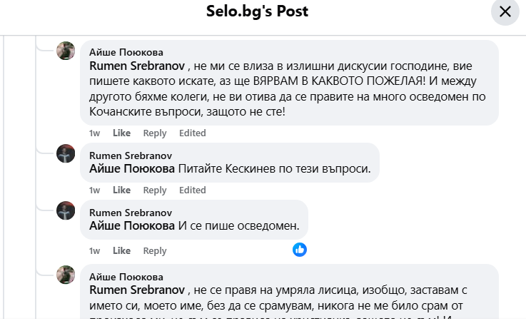
Task: Reply to the "Питайте Кескинев" comment
Action: click(x=155, y=190)
